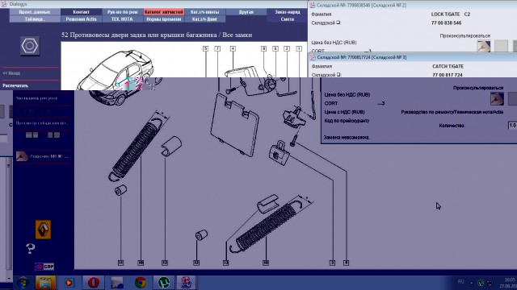Click title bar of Складской № 3 window
The image size is (517, 290).
(x=413, y=57)
